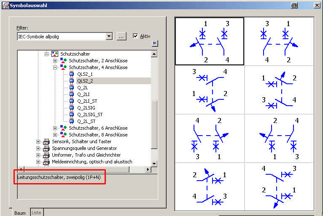Image resolution: width=323 pixels, height=216 pixels.
Task: Select the Q_2L_ST tree entry
Action: (86, 121)
